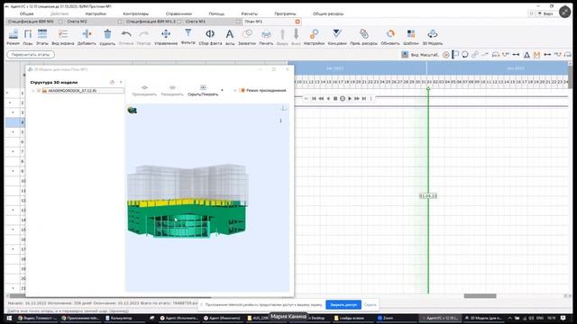The image size is (577, 324).
Task: Open the Фильтр funnel tool
Action: pyautogui.click(x=188, y=37)
